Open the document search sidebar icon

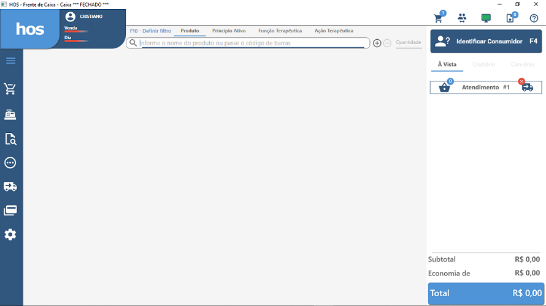pos(10,139)
